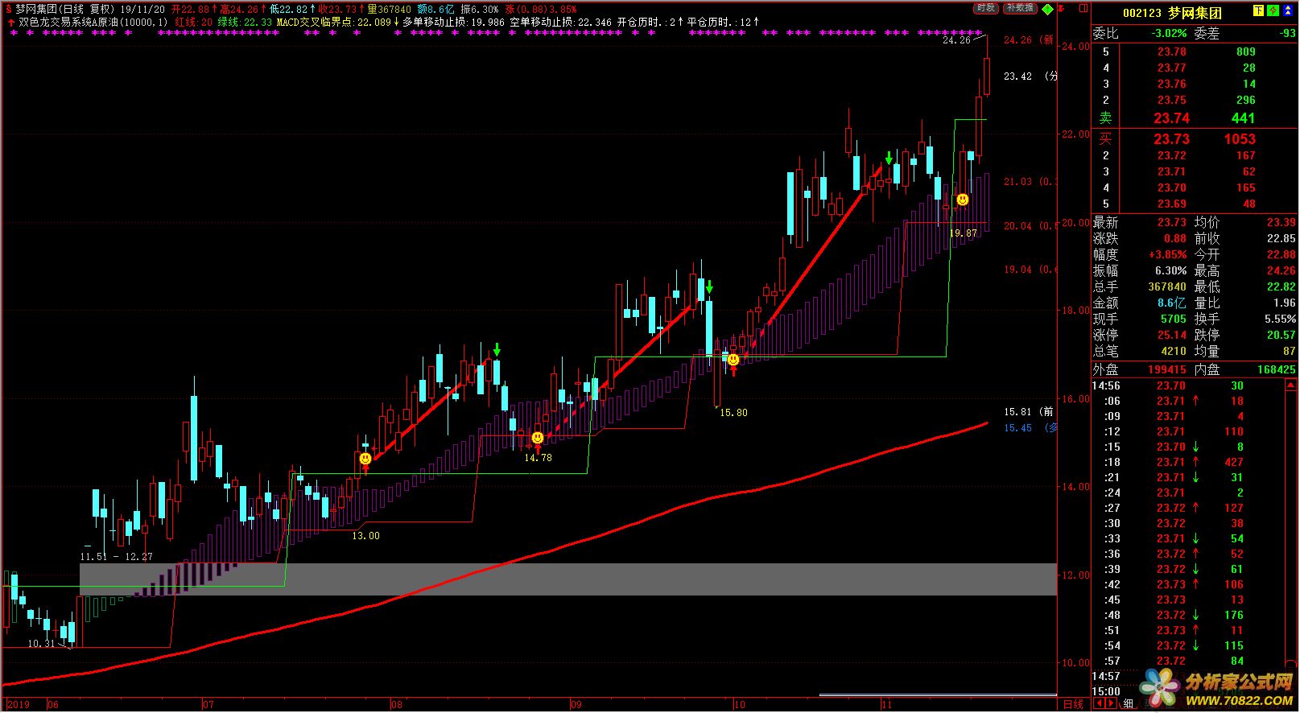This screenshot has height=713, width=1300.
Task: Click the green down arrow sell signal near 22.00
Action: click(x=889, y=157)
